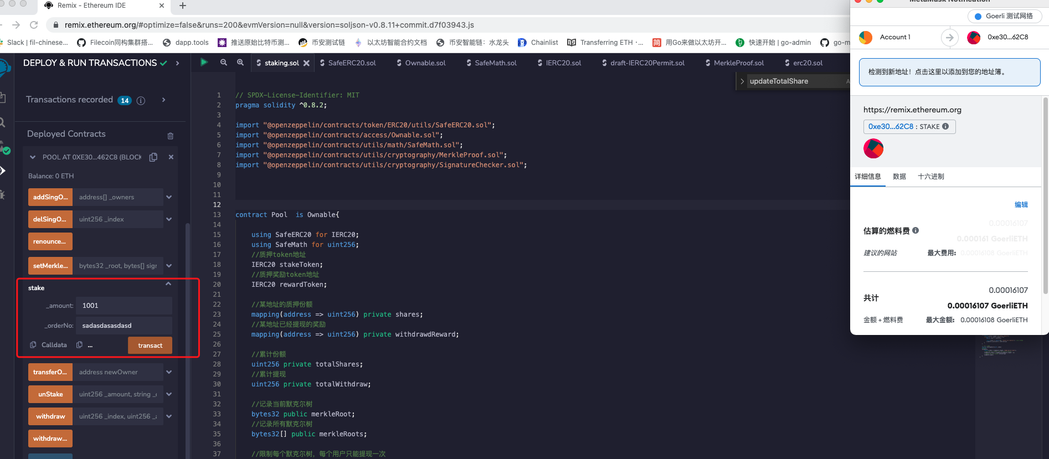Image resolution: width=1049 pixels, height=459 pixels.
Task: Copy calldata icon in stake panel
Action: click(33, 345)
